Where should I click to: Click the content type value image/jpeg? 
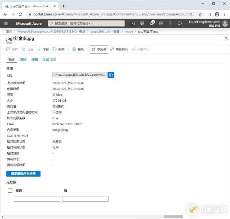[60, 130]
